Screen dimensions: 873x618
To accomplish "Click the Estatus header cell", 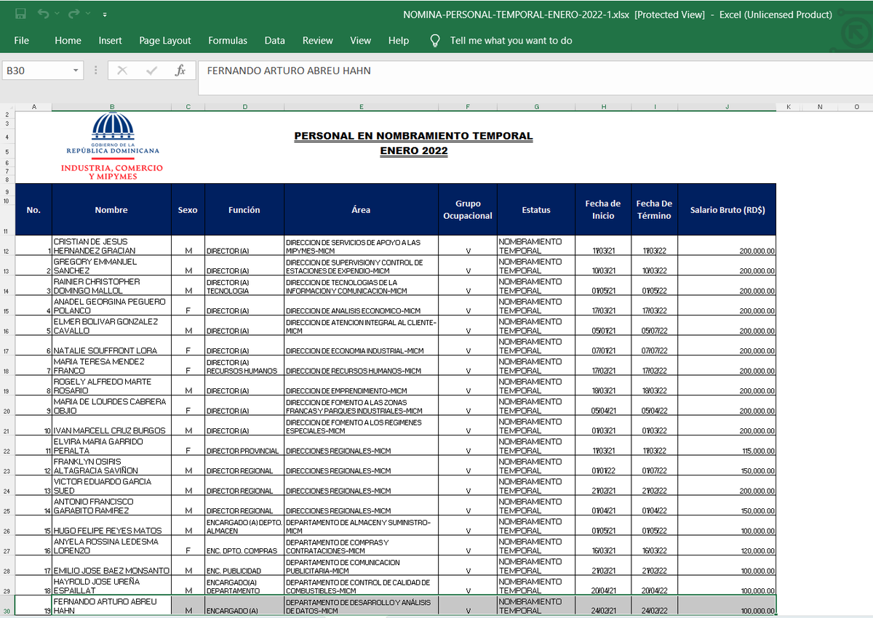I will (536, 209).
